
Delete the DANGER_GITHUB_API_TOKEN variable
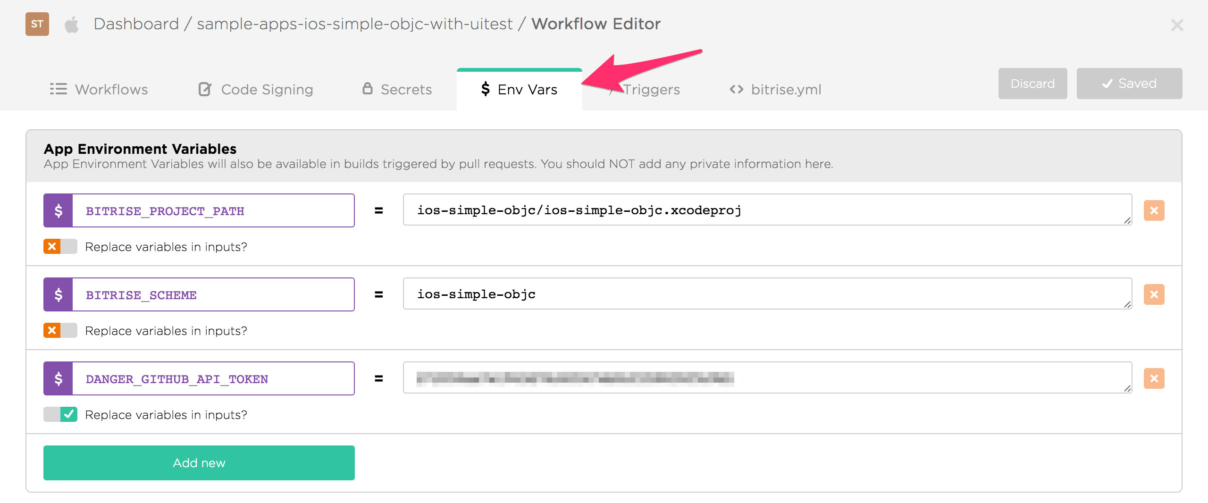[x=1154, y=378]
